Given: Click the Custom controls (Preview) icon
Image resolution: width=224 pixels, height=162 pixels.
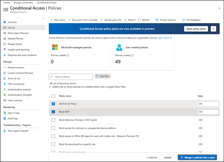Looking at the screenshot, I should (x=4, y=73).
